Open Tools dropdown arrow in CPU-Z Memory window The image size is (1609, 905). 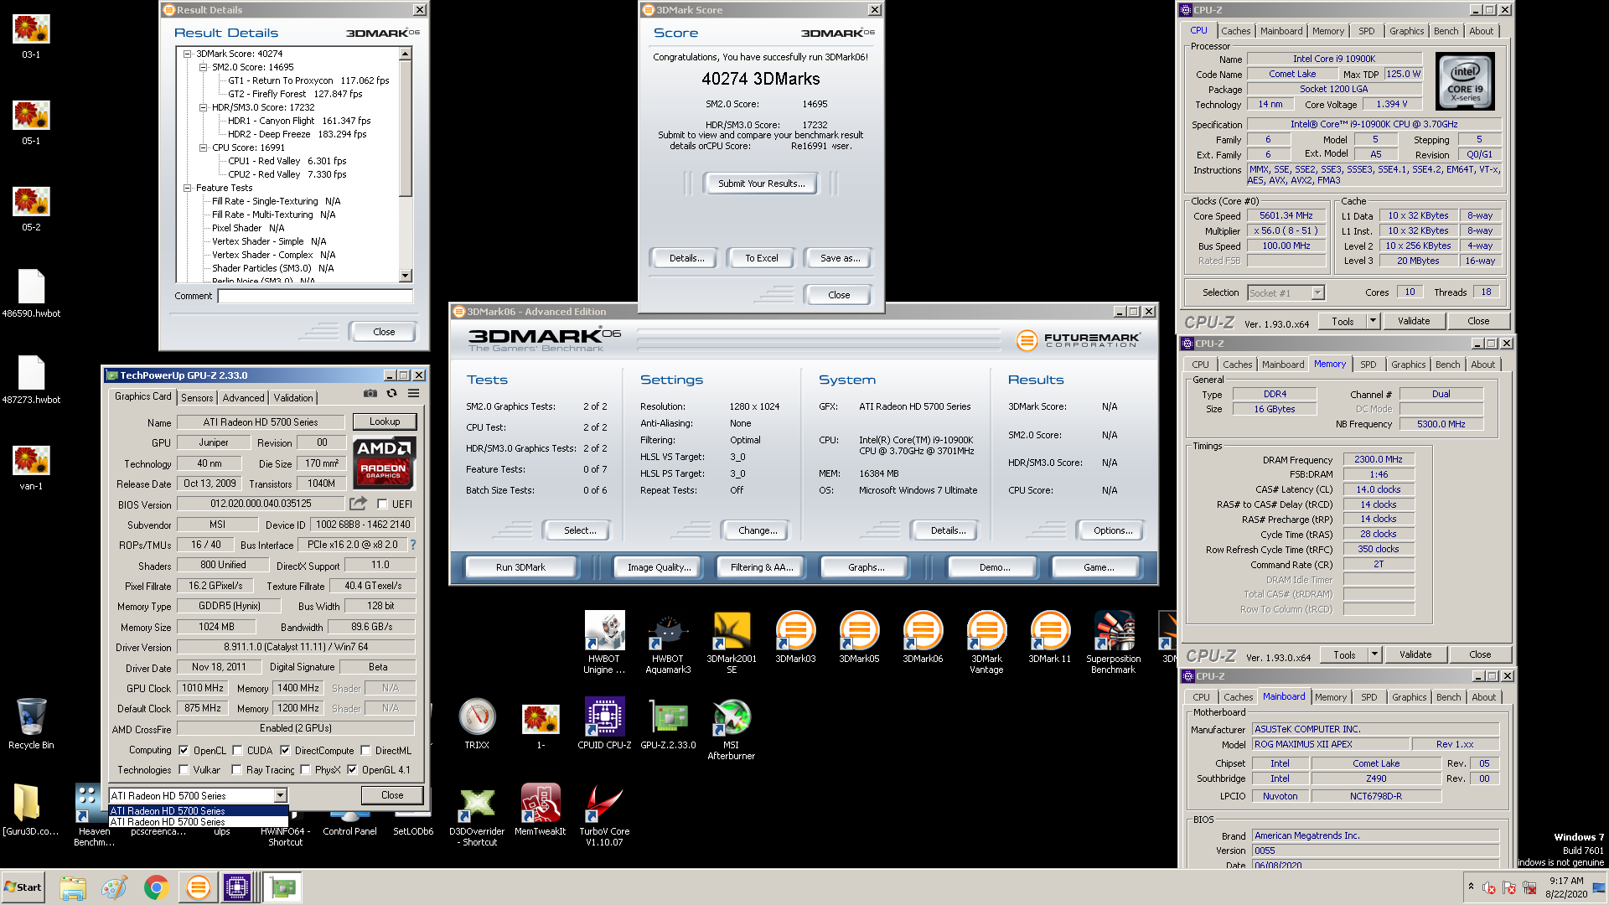tap(1374, 654)
